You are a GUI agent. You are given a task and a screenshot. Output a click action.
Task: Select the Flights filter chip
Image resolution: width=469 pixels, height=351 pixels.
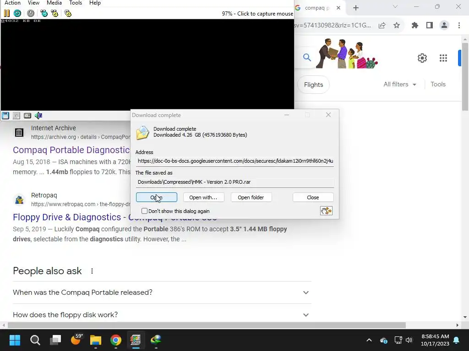coord(313,85)
